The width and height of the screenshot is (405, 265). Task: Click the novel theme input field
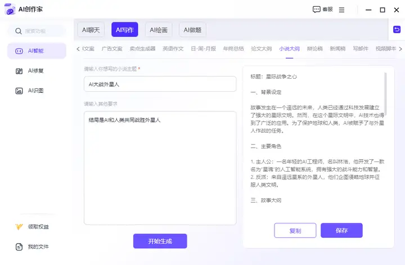coord(160,84)
